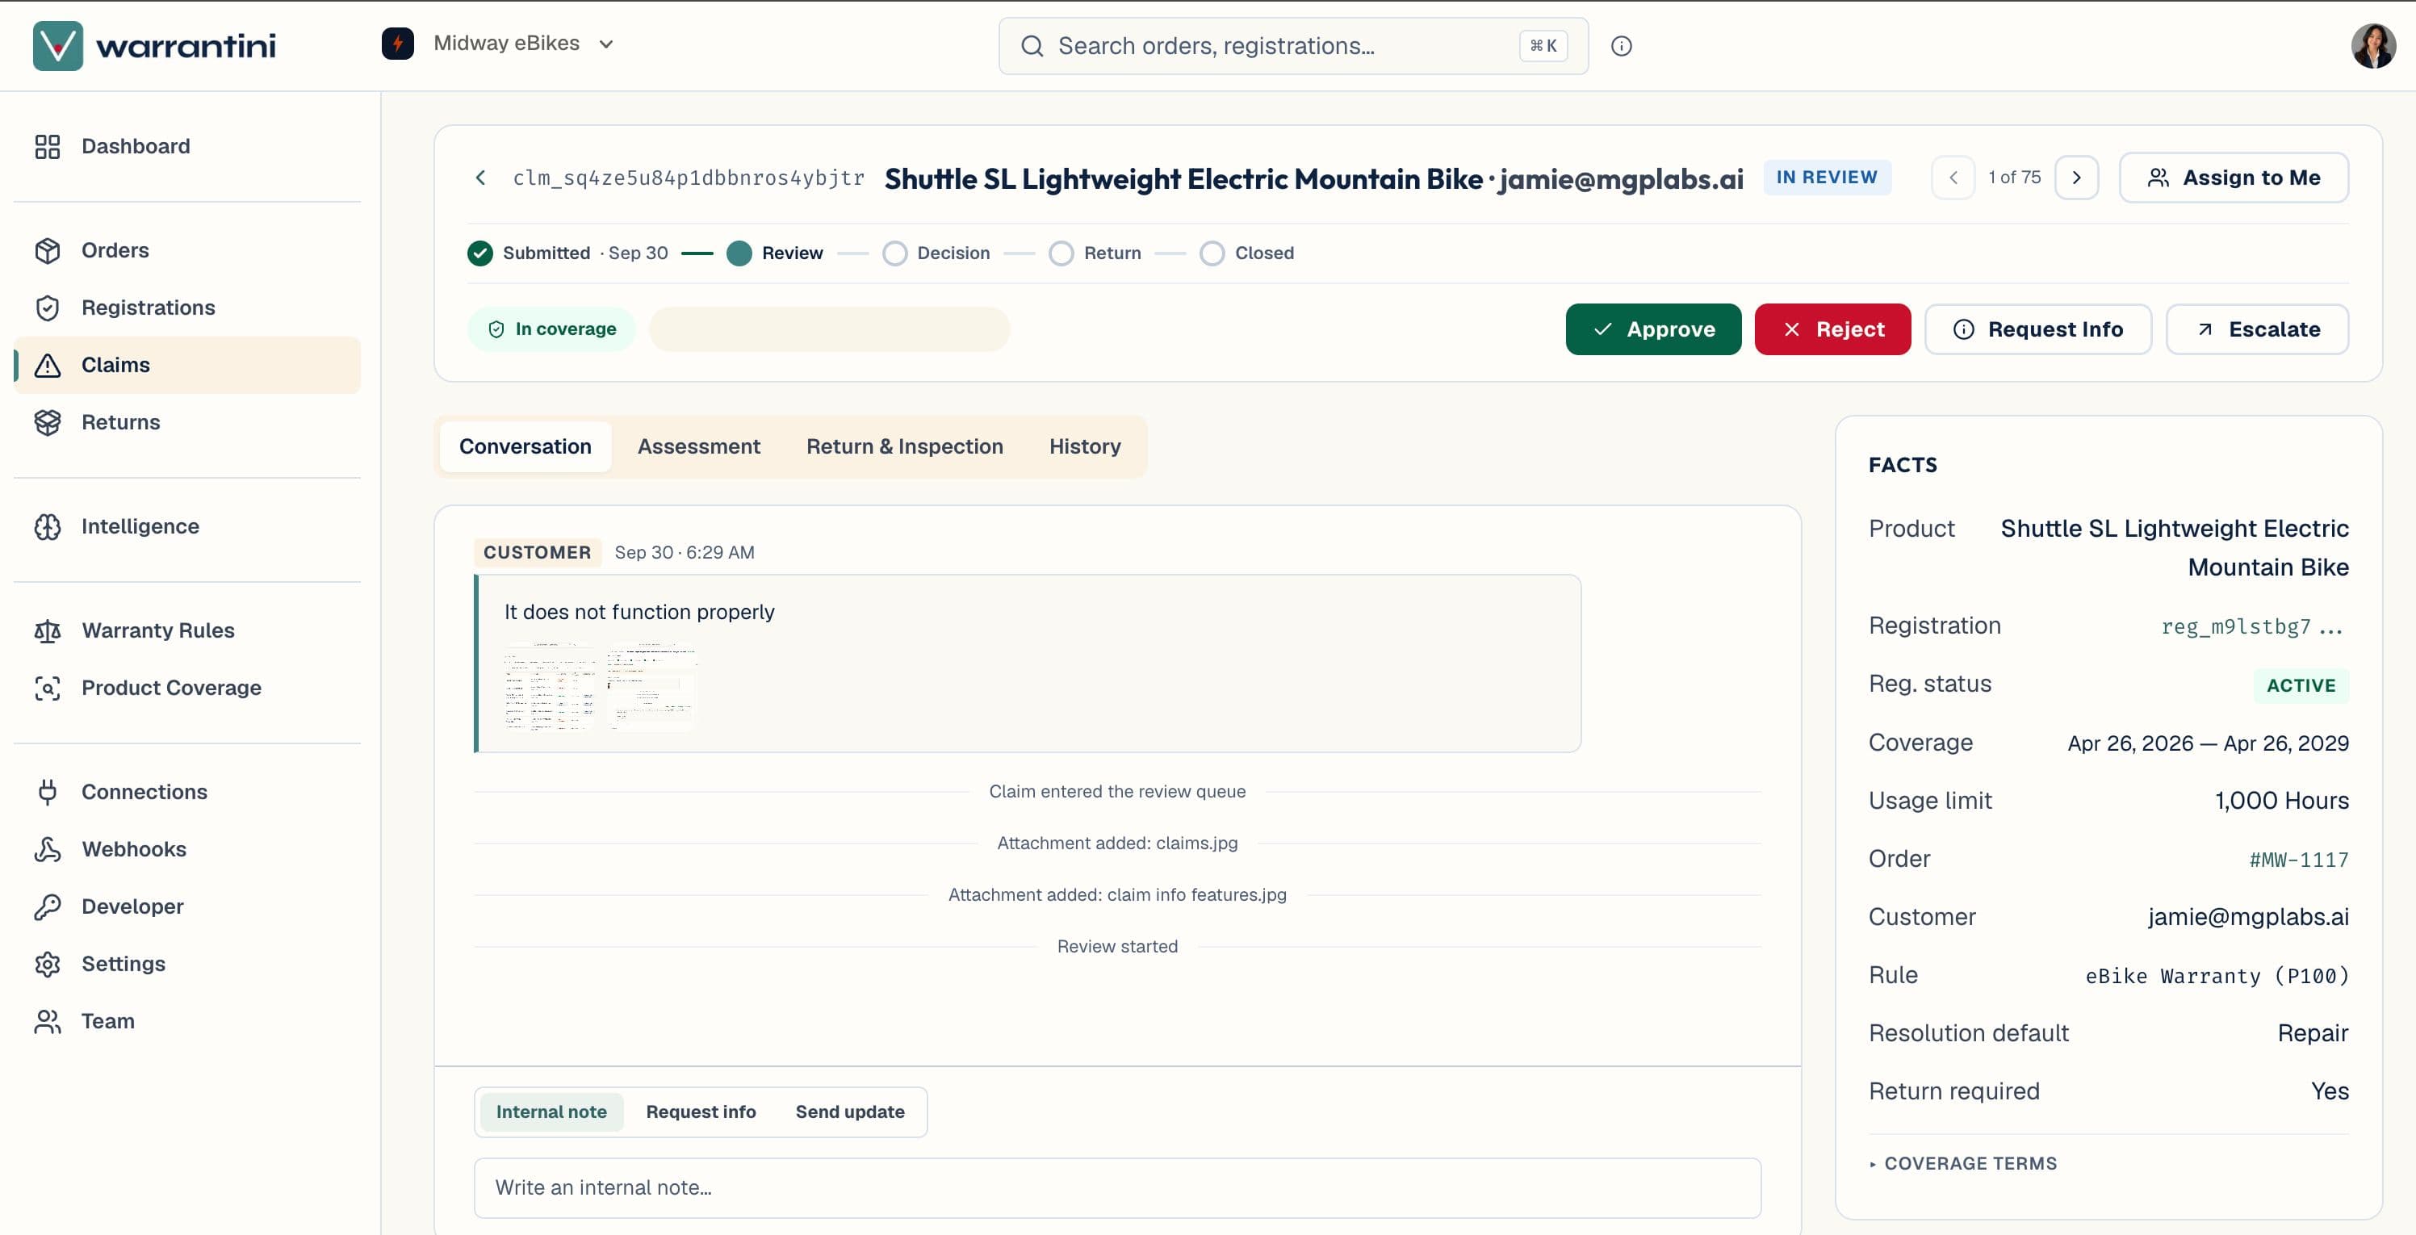
Task: Click the Product Coverage scan icon
Action: [47, 688]
